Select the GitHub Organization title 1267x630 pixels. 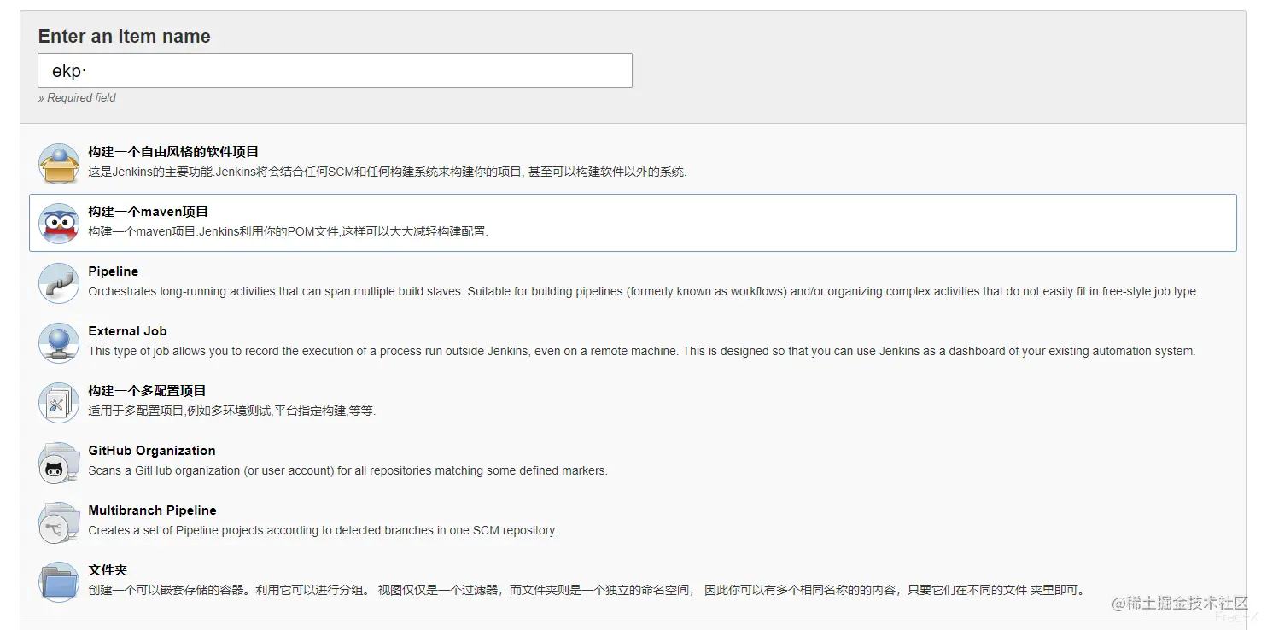coord(152,451)
